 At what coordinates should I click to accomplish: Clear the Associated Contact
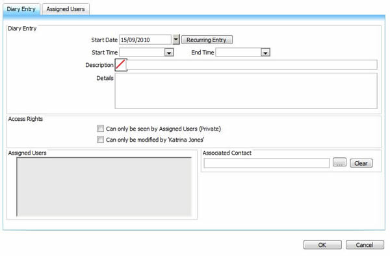361,163
